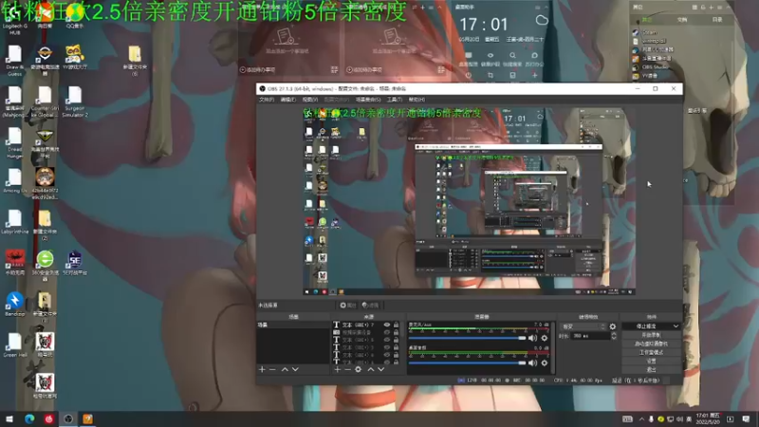The height and width of the screenshot is (427, 759).
Task: Select Logitech G HUB desktop icon
Action: point(14,18)
